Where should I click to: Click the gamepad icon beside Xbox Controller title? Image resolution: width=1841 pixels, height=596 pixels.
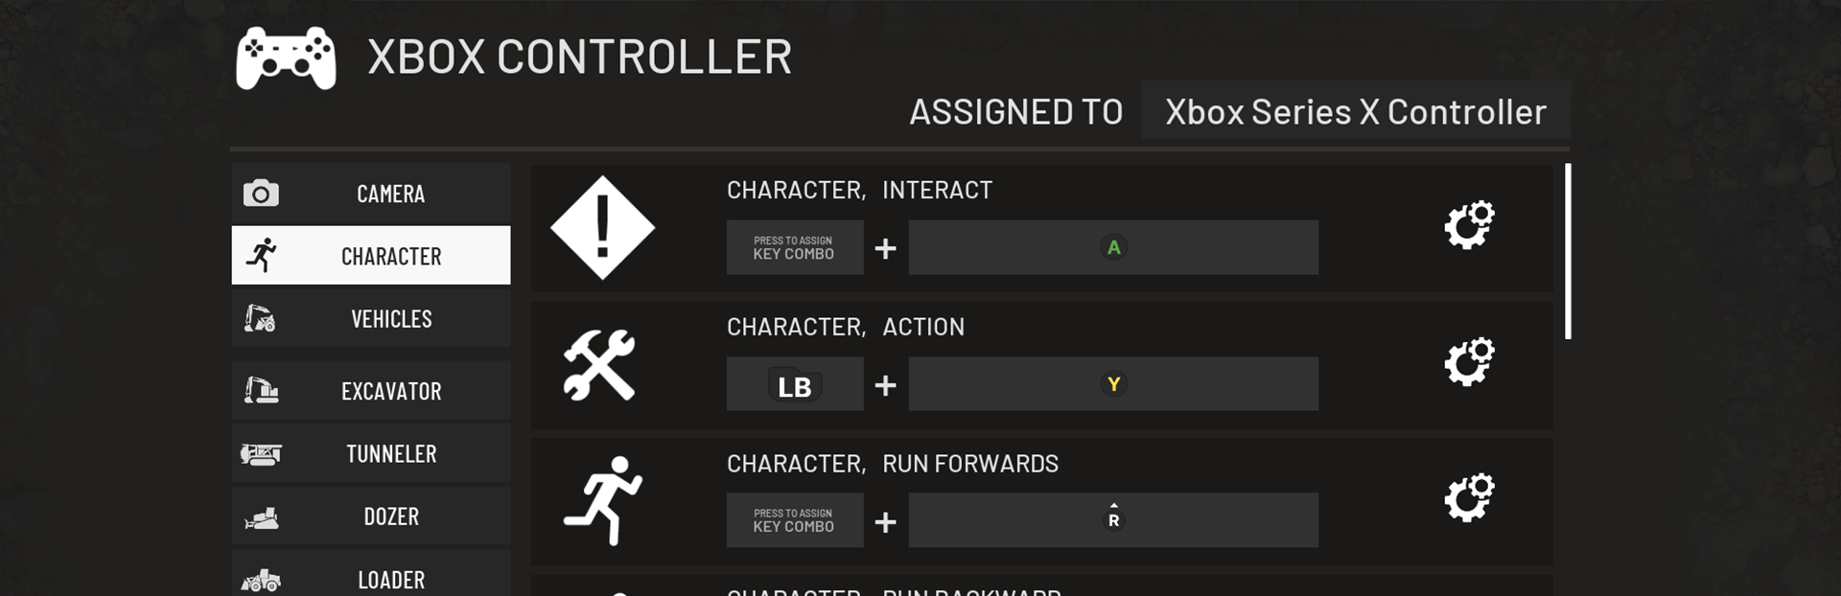286,58
